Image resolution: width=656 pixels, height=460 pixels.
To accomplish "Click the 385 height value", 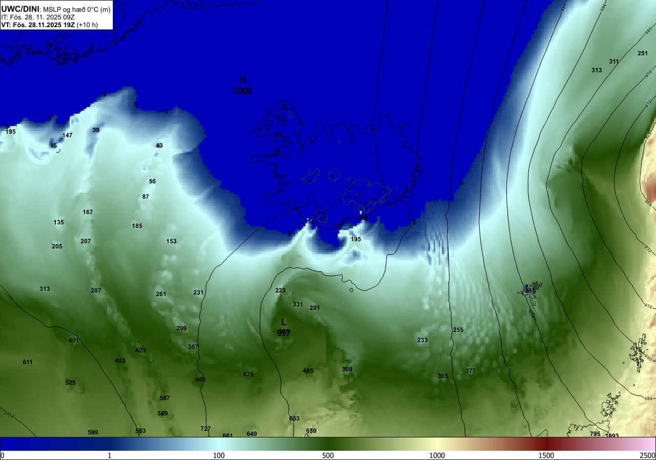I will (x=443, y=376).
